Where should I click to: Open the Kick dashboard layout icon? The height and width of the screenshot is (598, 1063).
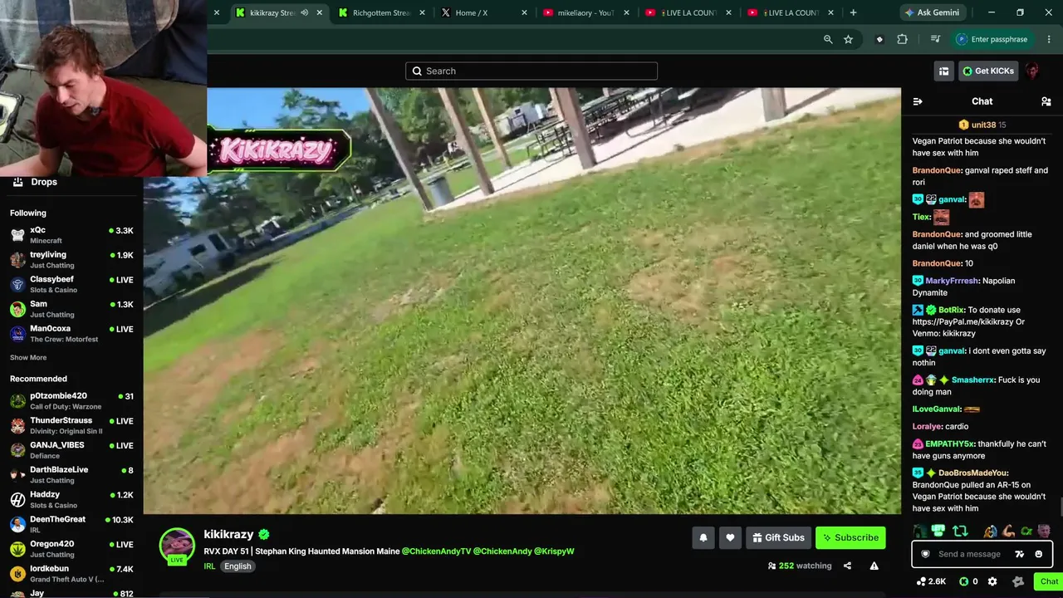(x=943, y=71)
